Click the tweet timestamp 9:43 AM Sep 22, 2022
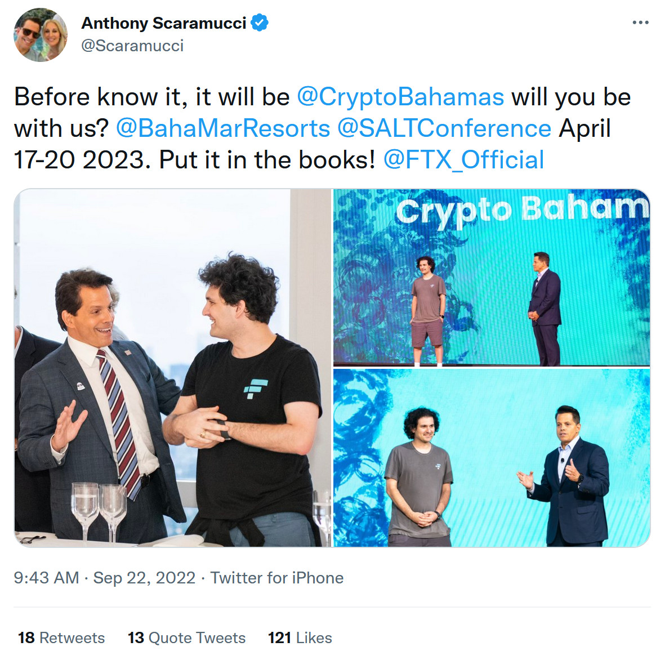This screenshot has width=669, height=660. 104,578
